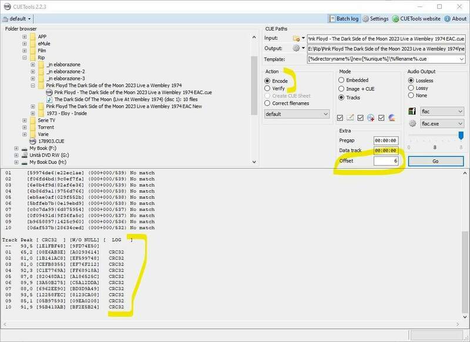Open CUETools Settings from the toolbar
Viewport: 470px width, 342px height.
click(375, 18)
